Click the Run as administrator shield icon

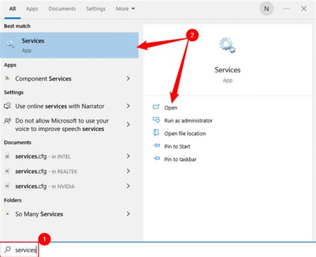156,120
